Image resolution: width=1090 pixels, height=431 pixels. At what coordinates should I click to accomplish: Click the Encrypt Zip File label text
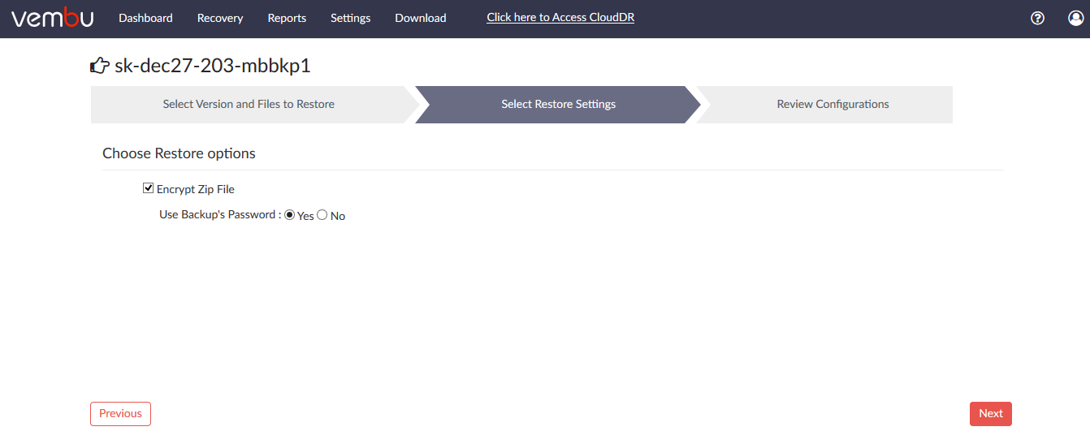(196, 189)
